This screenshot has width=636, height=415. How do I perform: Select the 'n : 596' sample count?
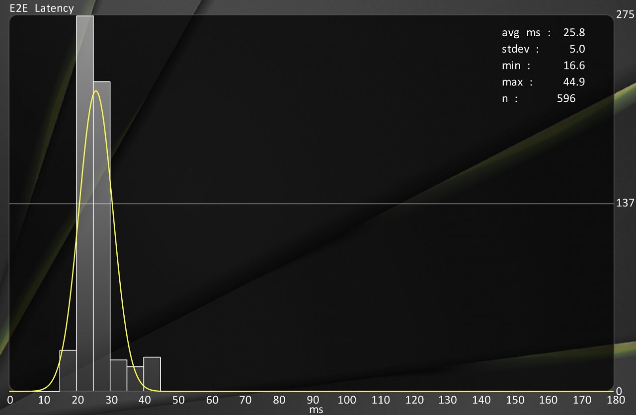point(539,98)
